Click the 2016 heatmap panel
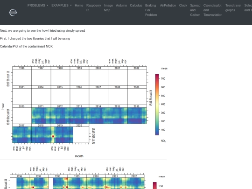The image size is (252, 189). click(x=137, y=116)
